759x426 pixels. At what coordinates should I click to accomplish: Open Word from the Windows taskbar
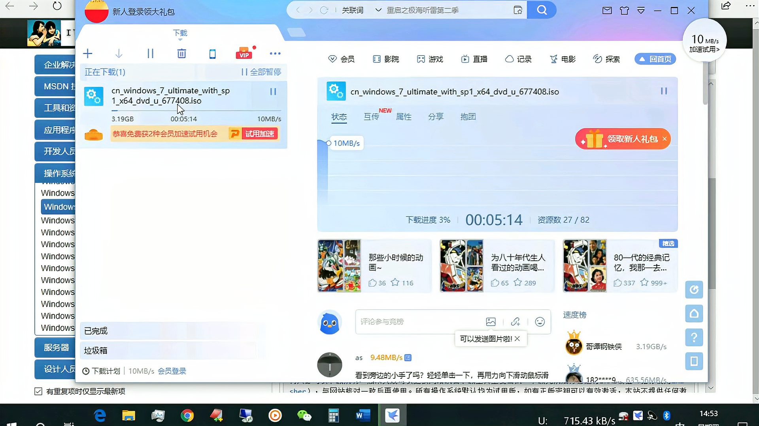[363, 415]
